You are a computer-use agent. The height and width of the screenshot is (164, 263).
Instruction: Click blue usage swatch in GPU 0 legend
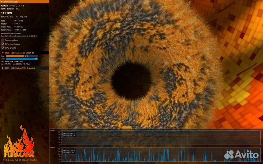(x=64, y=136)
